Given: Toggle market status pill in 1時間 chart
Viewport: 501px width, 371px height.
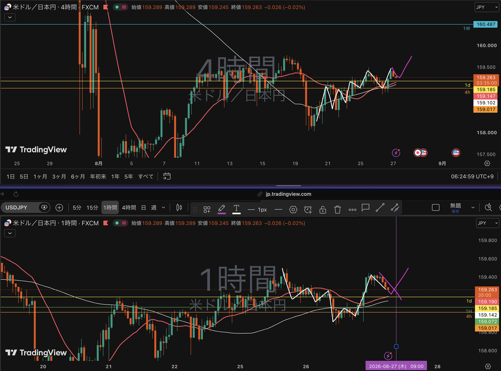Looking at the screenshot, I should pyautogui.click(x=120, y=223).
